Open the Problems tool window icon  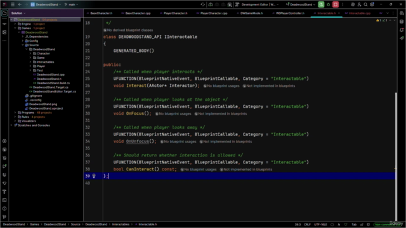(4, 208)
